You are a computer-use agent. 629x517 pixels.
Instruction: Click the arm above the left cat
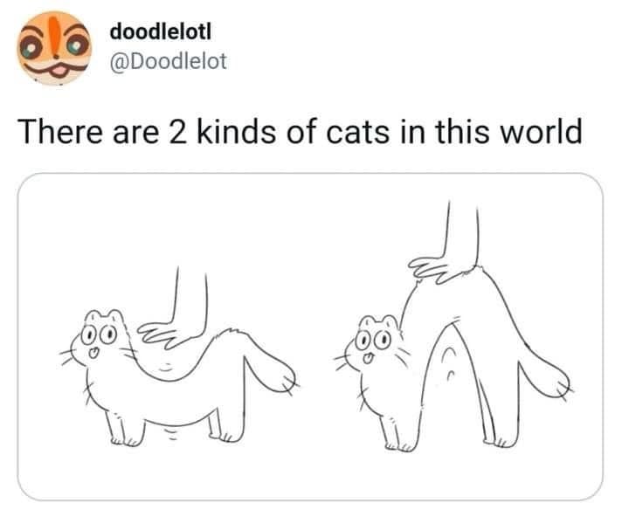coord(191,299)
